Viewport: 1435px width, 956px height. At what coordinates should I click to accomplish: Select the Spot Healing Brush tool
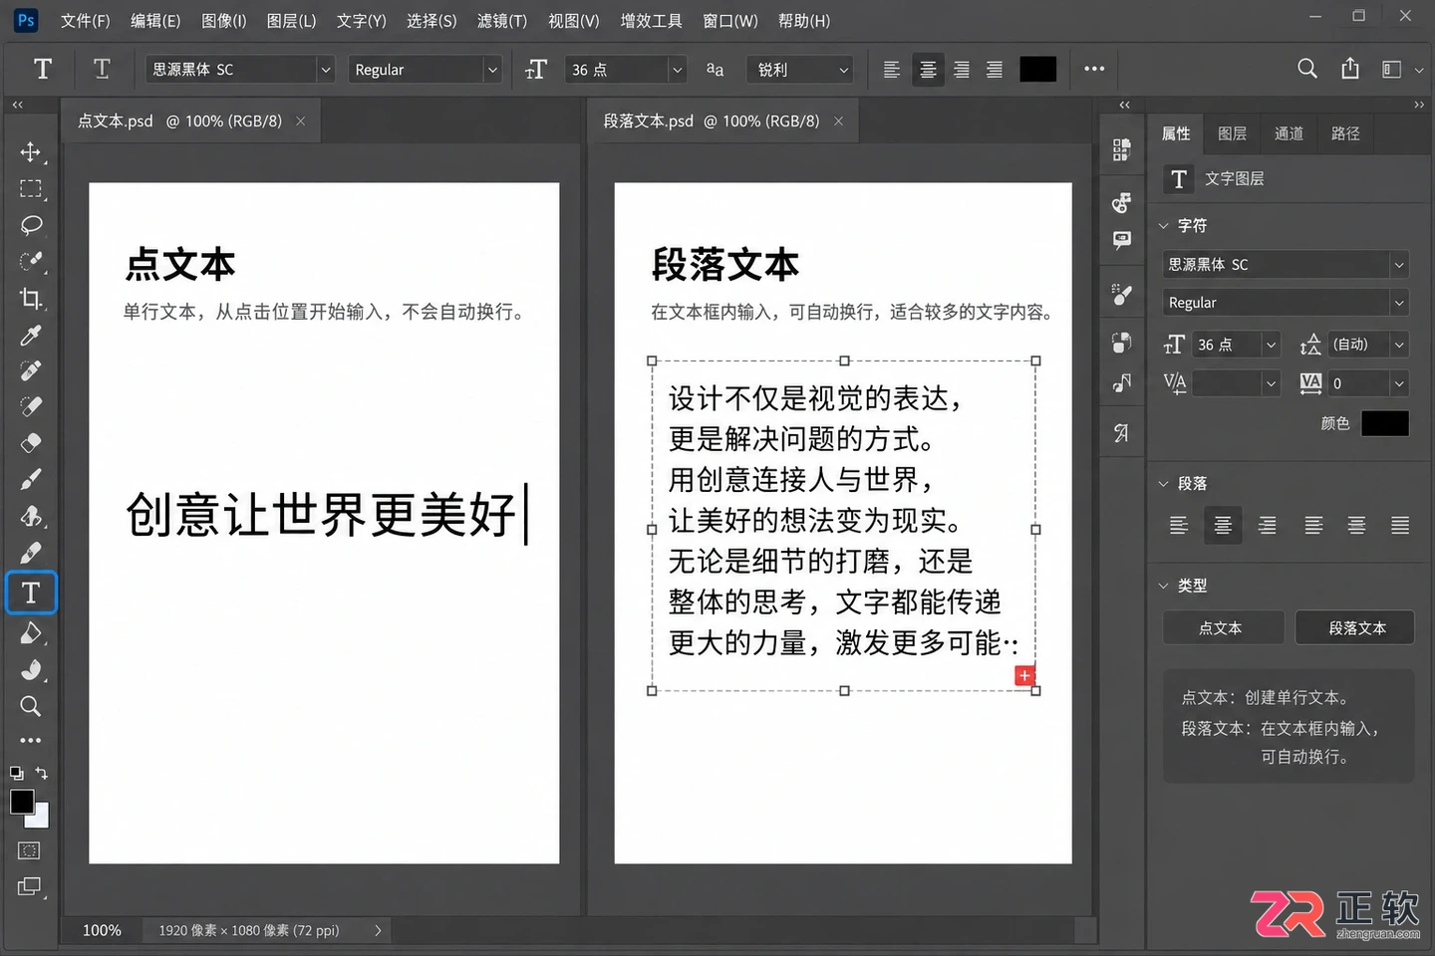pos(31,370)
